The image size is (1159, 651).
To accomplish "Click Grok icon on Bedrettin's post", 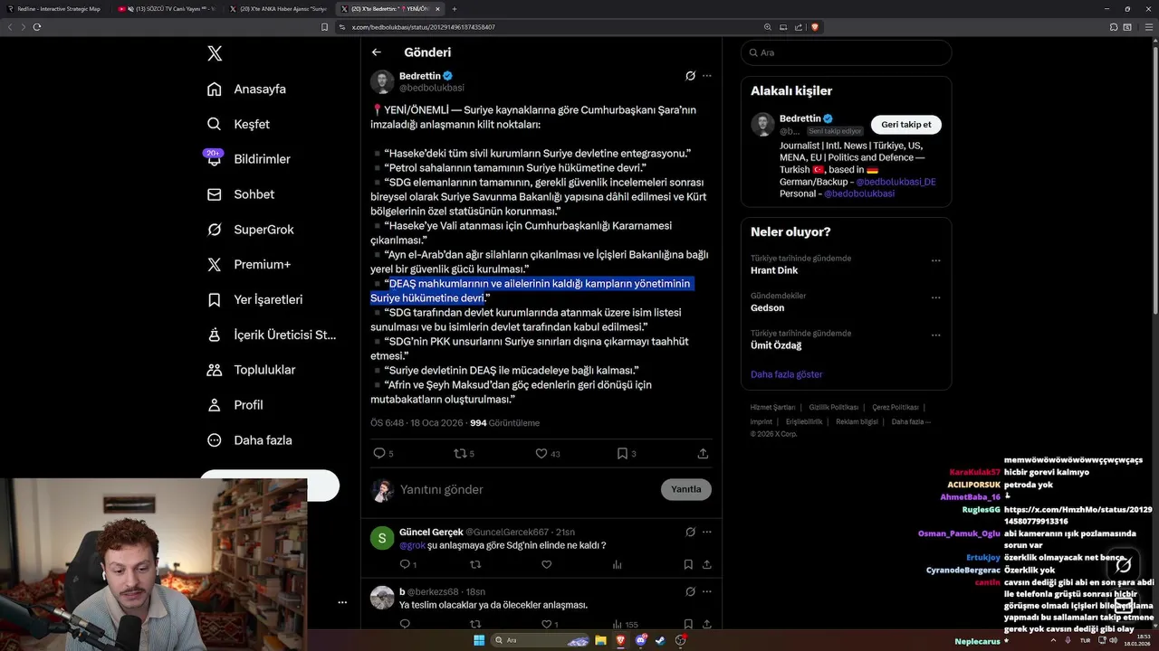I will (690, 76).
